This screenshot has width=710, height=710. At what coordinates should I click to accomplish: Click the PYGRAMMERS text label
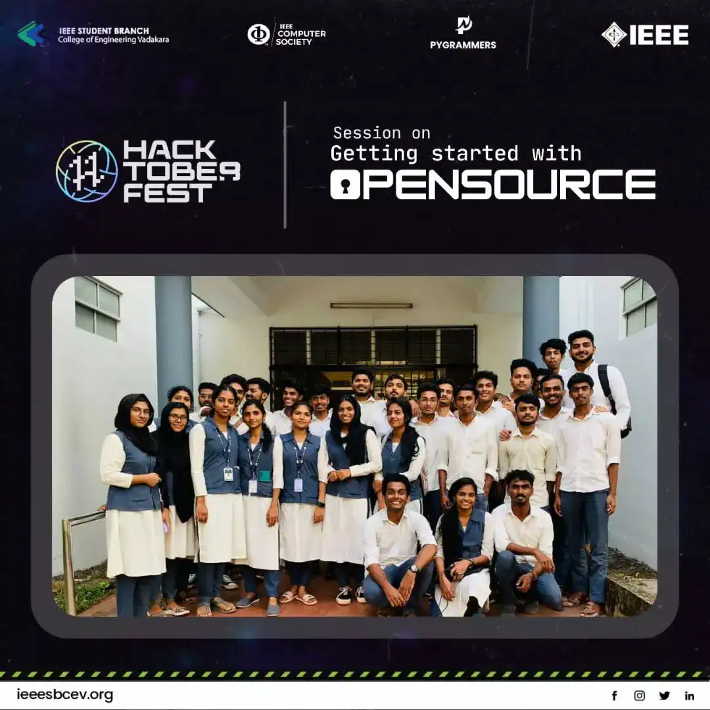click(463, 45)
